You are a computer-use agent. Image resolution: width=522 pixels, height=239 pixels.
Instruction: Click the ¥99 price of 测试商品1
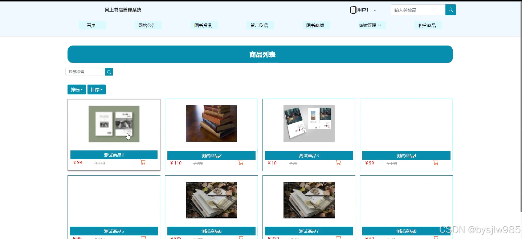coord(78,163)
